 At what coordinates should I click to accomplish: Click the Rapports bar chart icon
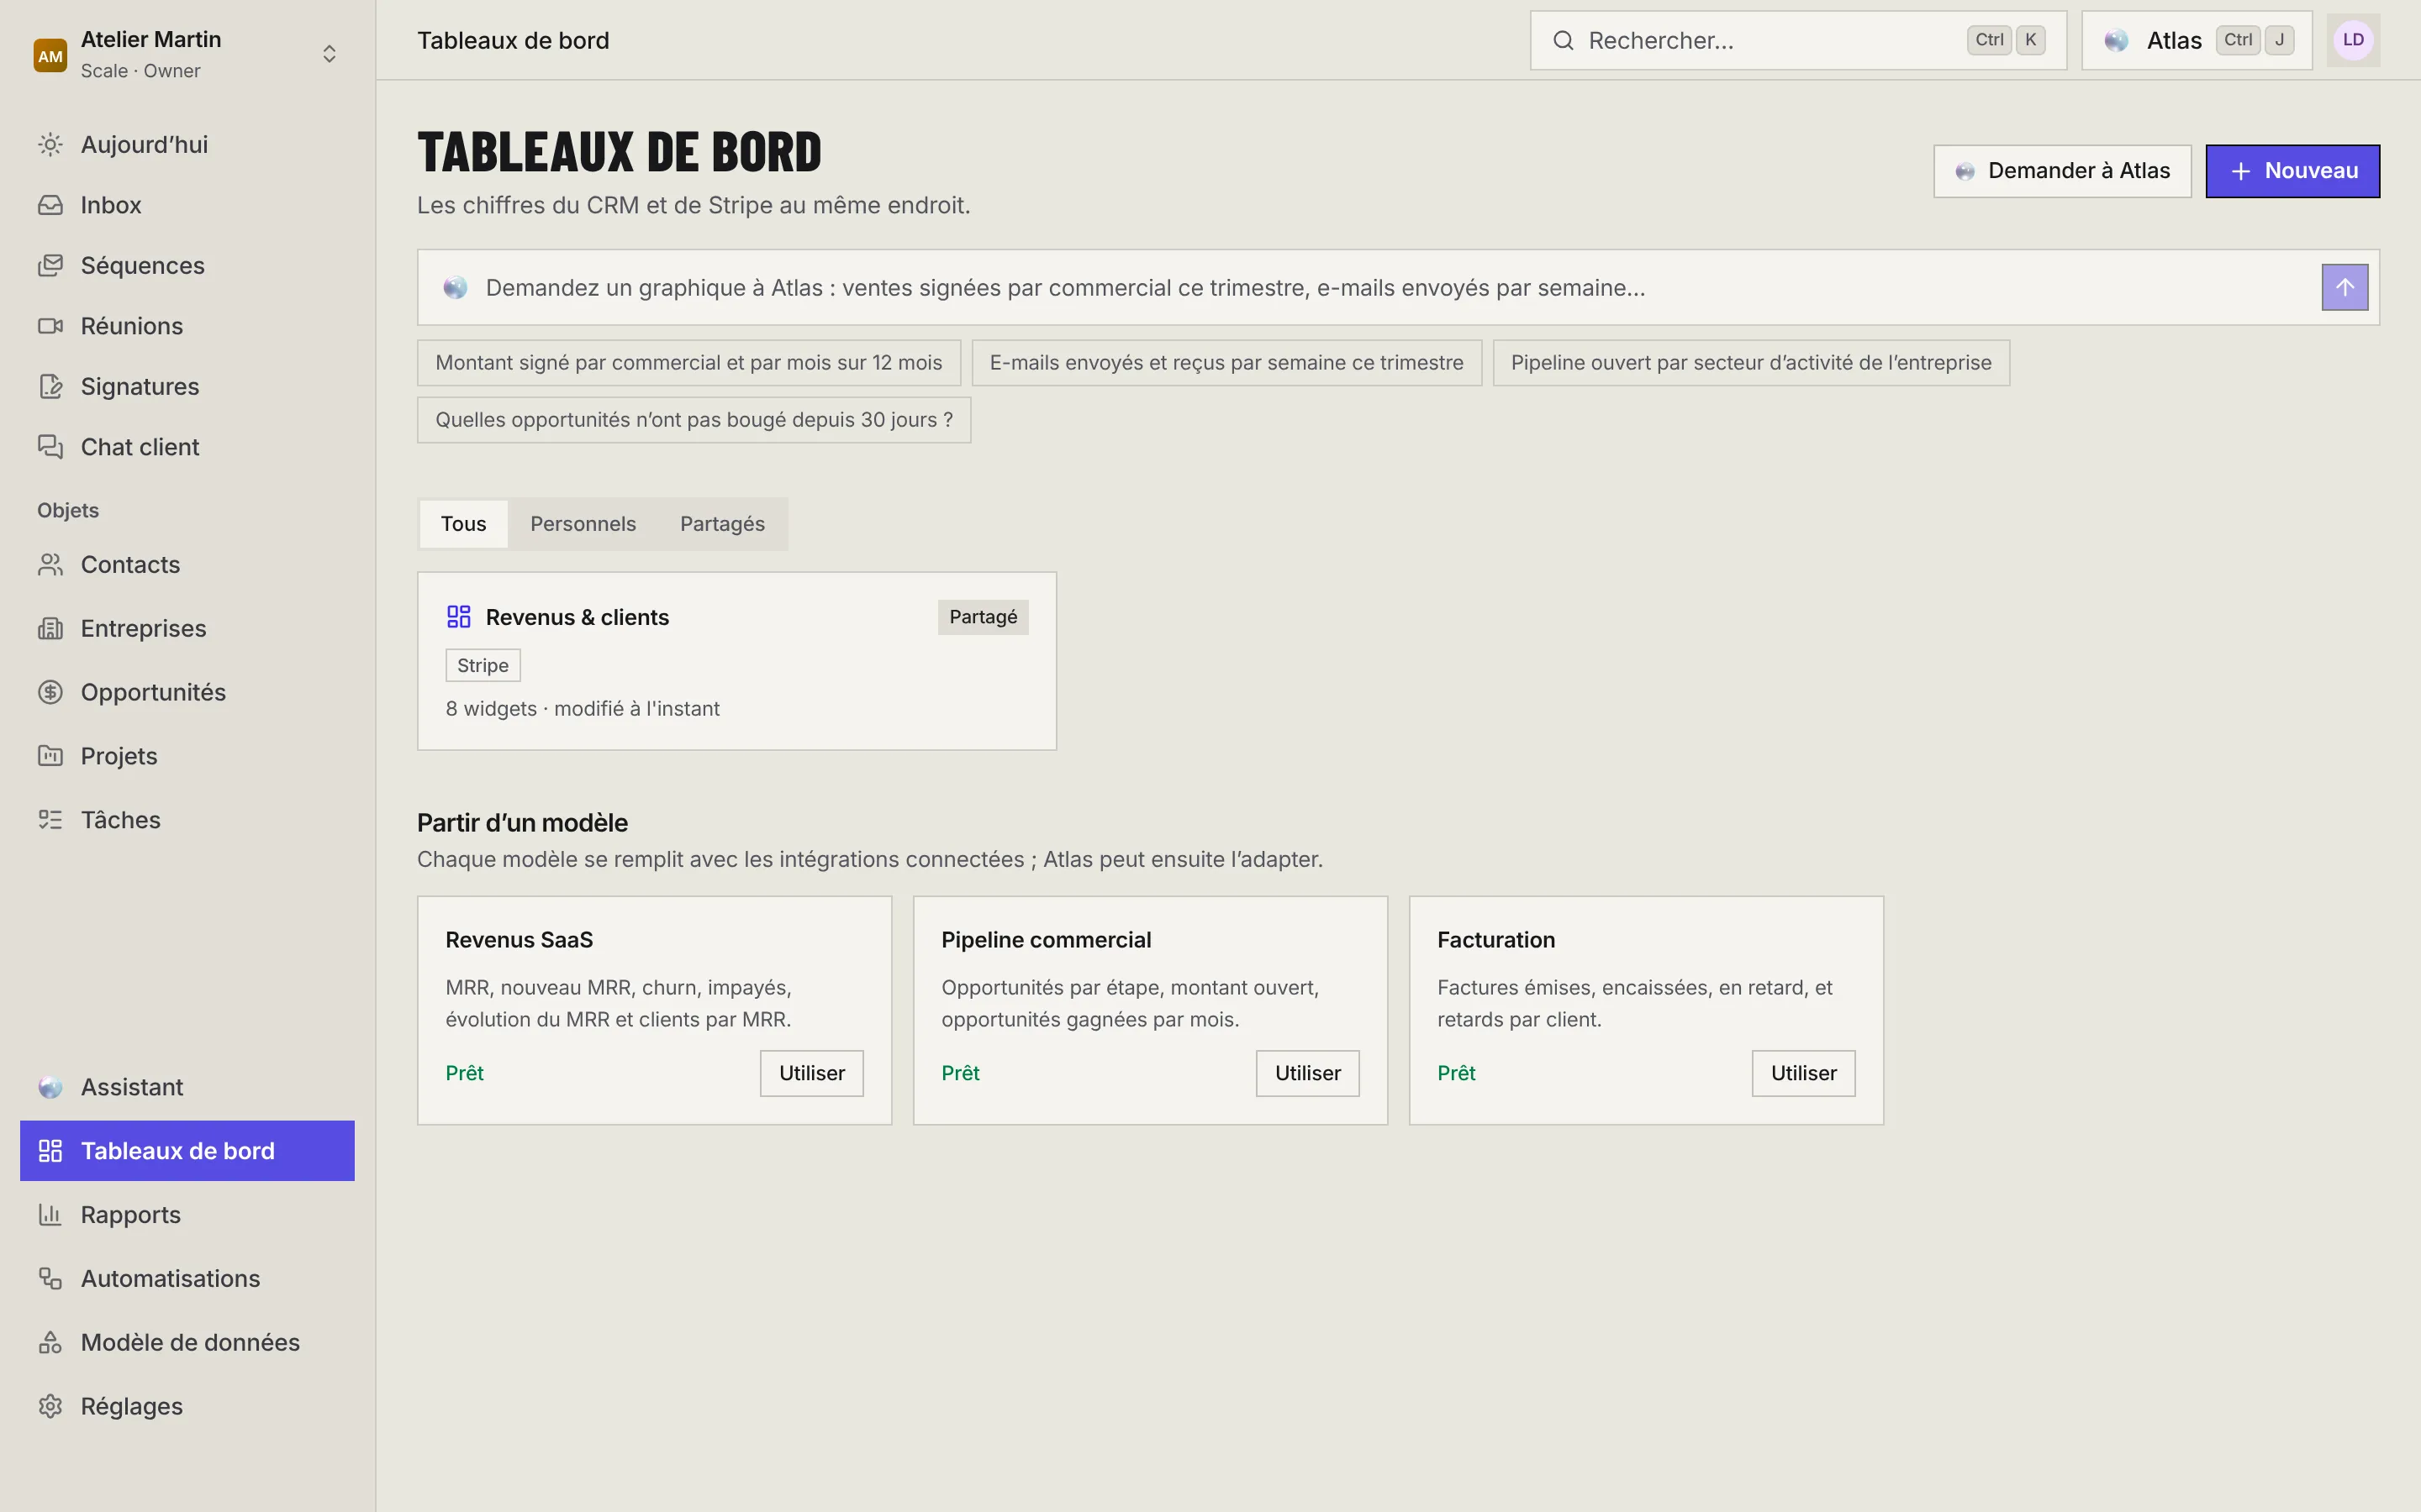50,1215
